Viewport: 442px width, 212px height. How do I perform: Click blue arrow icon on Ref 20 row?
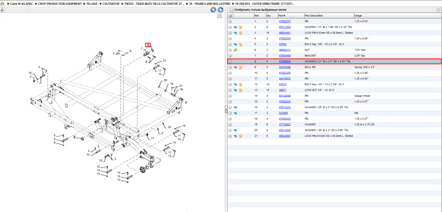(236, 130)
